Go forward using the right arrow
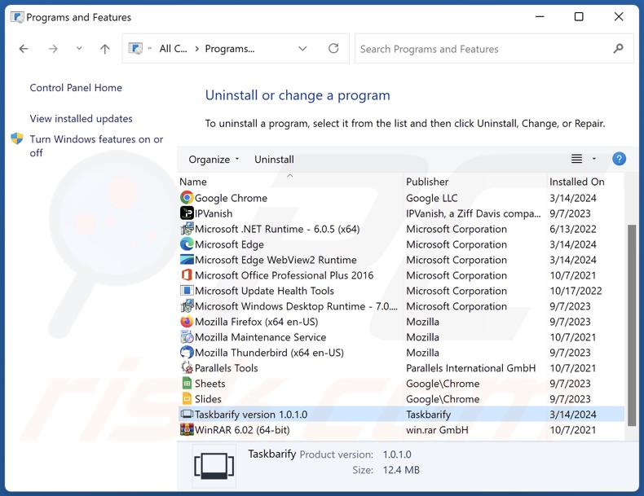Screen dimensions: 644x496 click(x=53, y=49)
